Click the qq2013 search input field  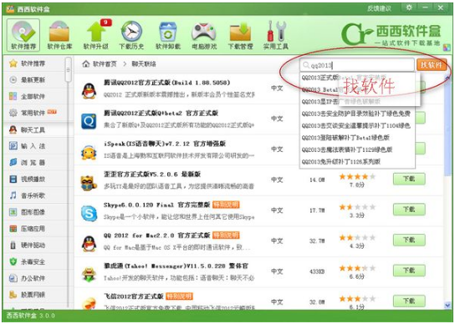pyautogui.click(x=357, y=65)
